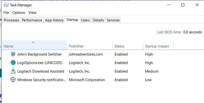Screen dimensions: 204x103
Task: Click Enabled status of Logitech Download Assistant
Action: point(121,71)
